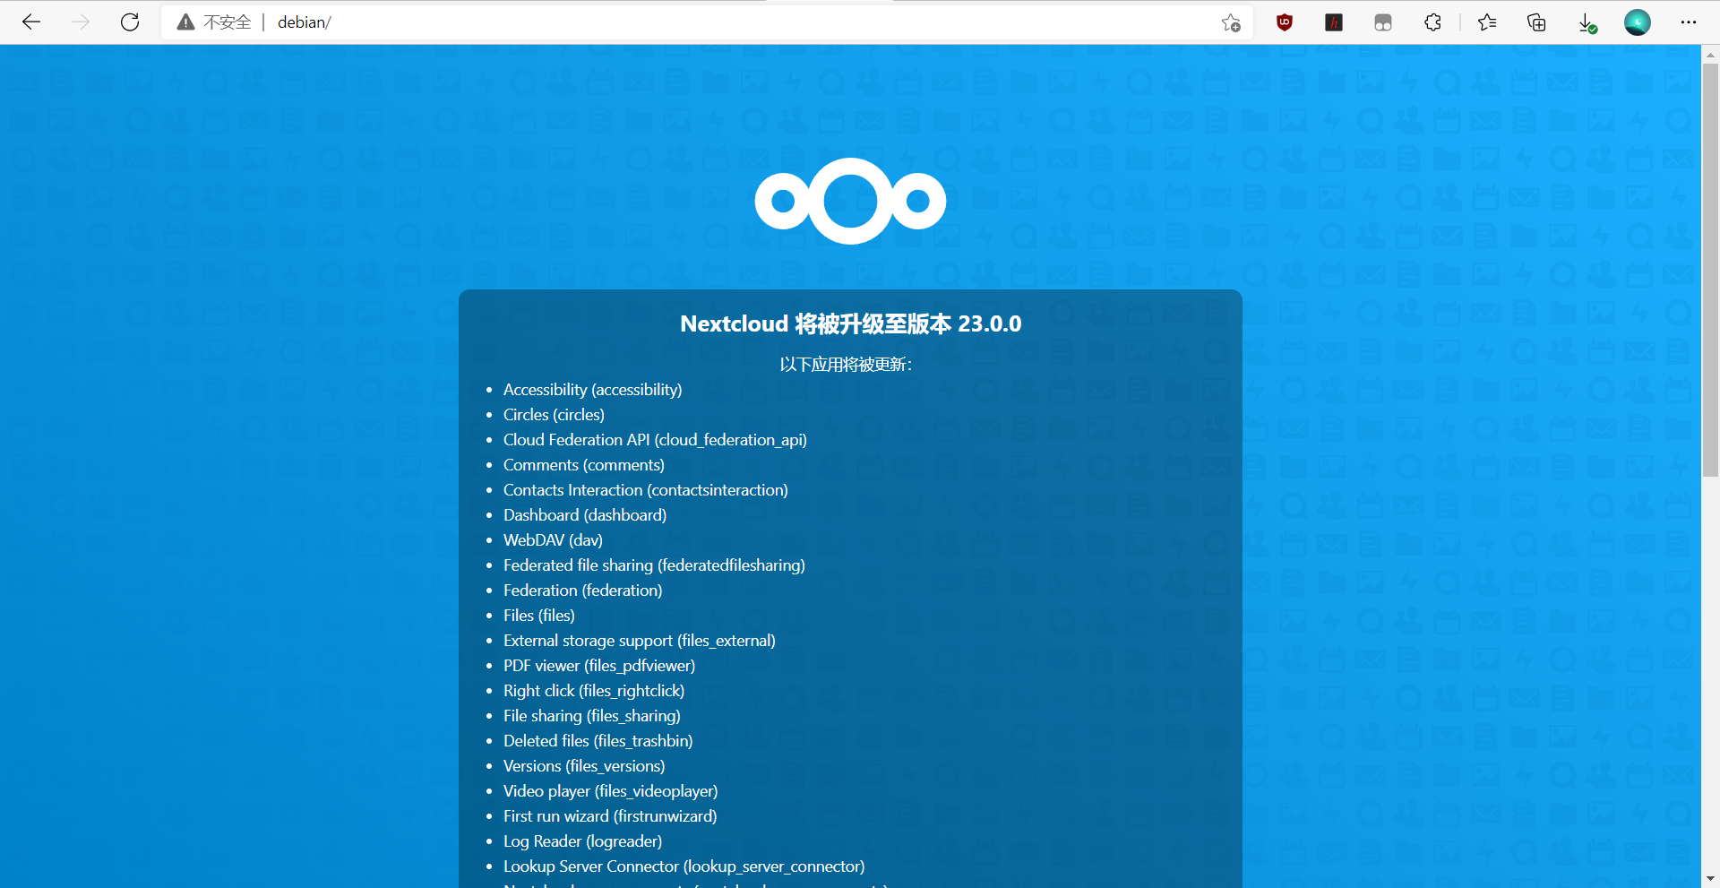Click 'Lookup Server Connector (lookup_server_connector)' entry
The width and height of the screenshot is (1720, 888).
click(684, 866)
